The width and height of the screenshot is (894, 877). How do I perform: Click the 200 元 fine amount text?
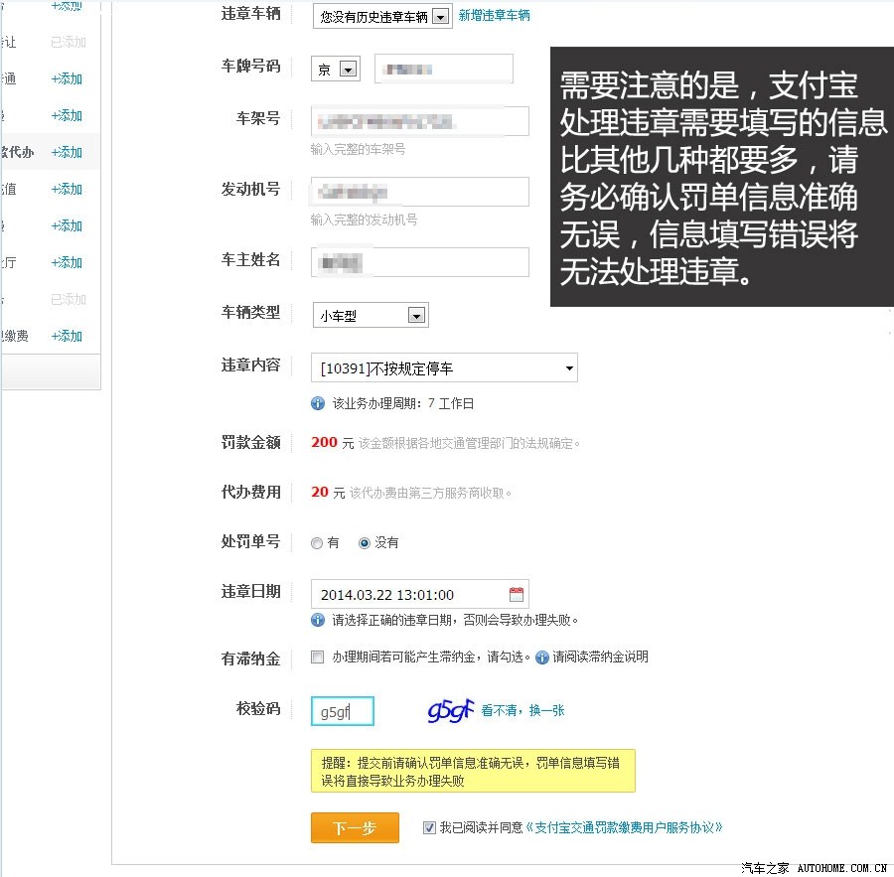[333, 443]
